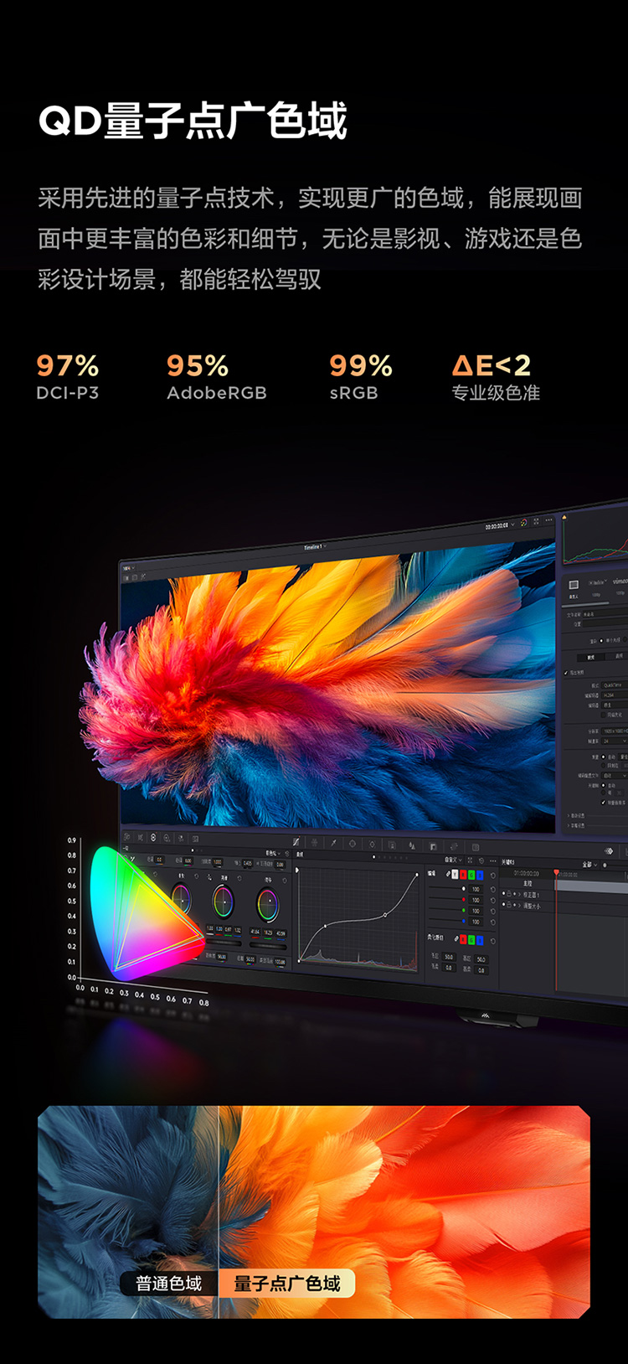Switch to the Video tab in render settings

pyautogui.click(x=590, y=657)
